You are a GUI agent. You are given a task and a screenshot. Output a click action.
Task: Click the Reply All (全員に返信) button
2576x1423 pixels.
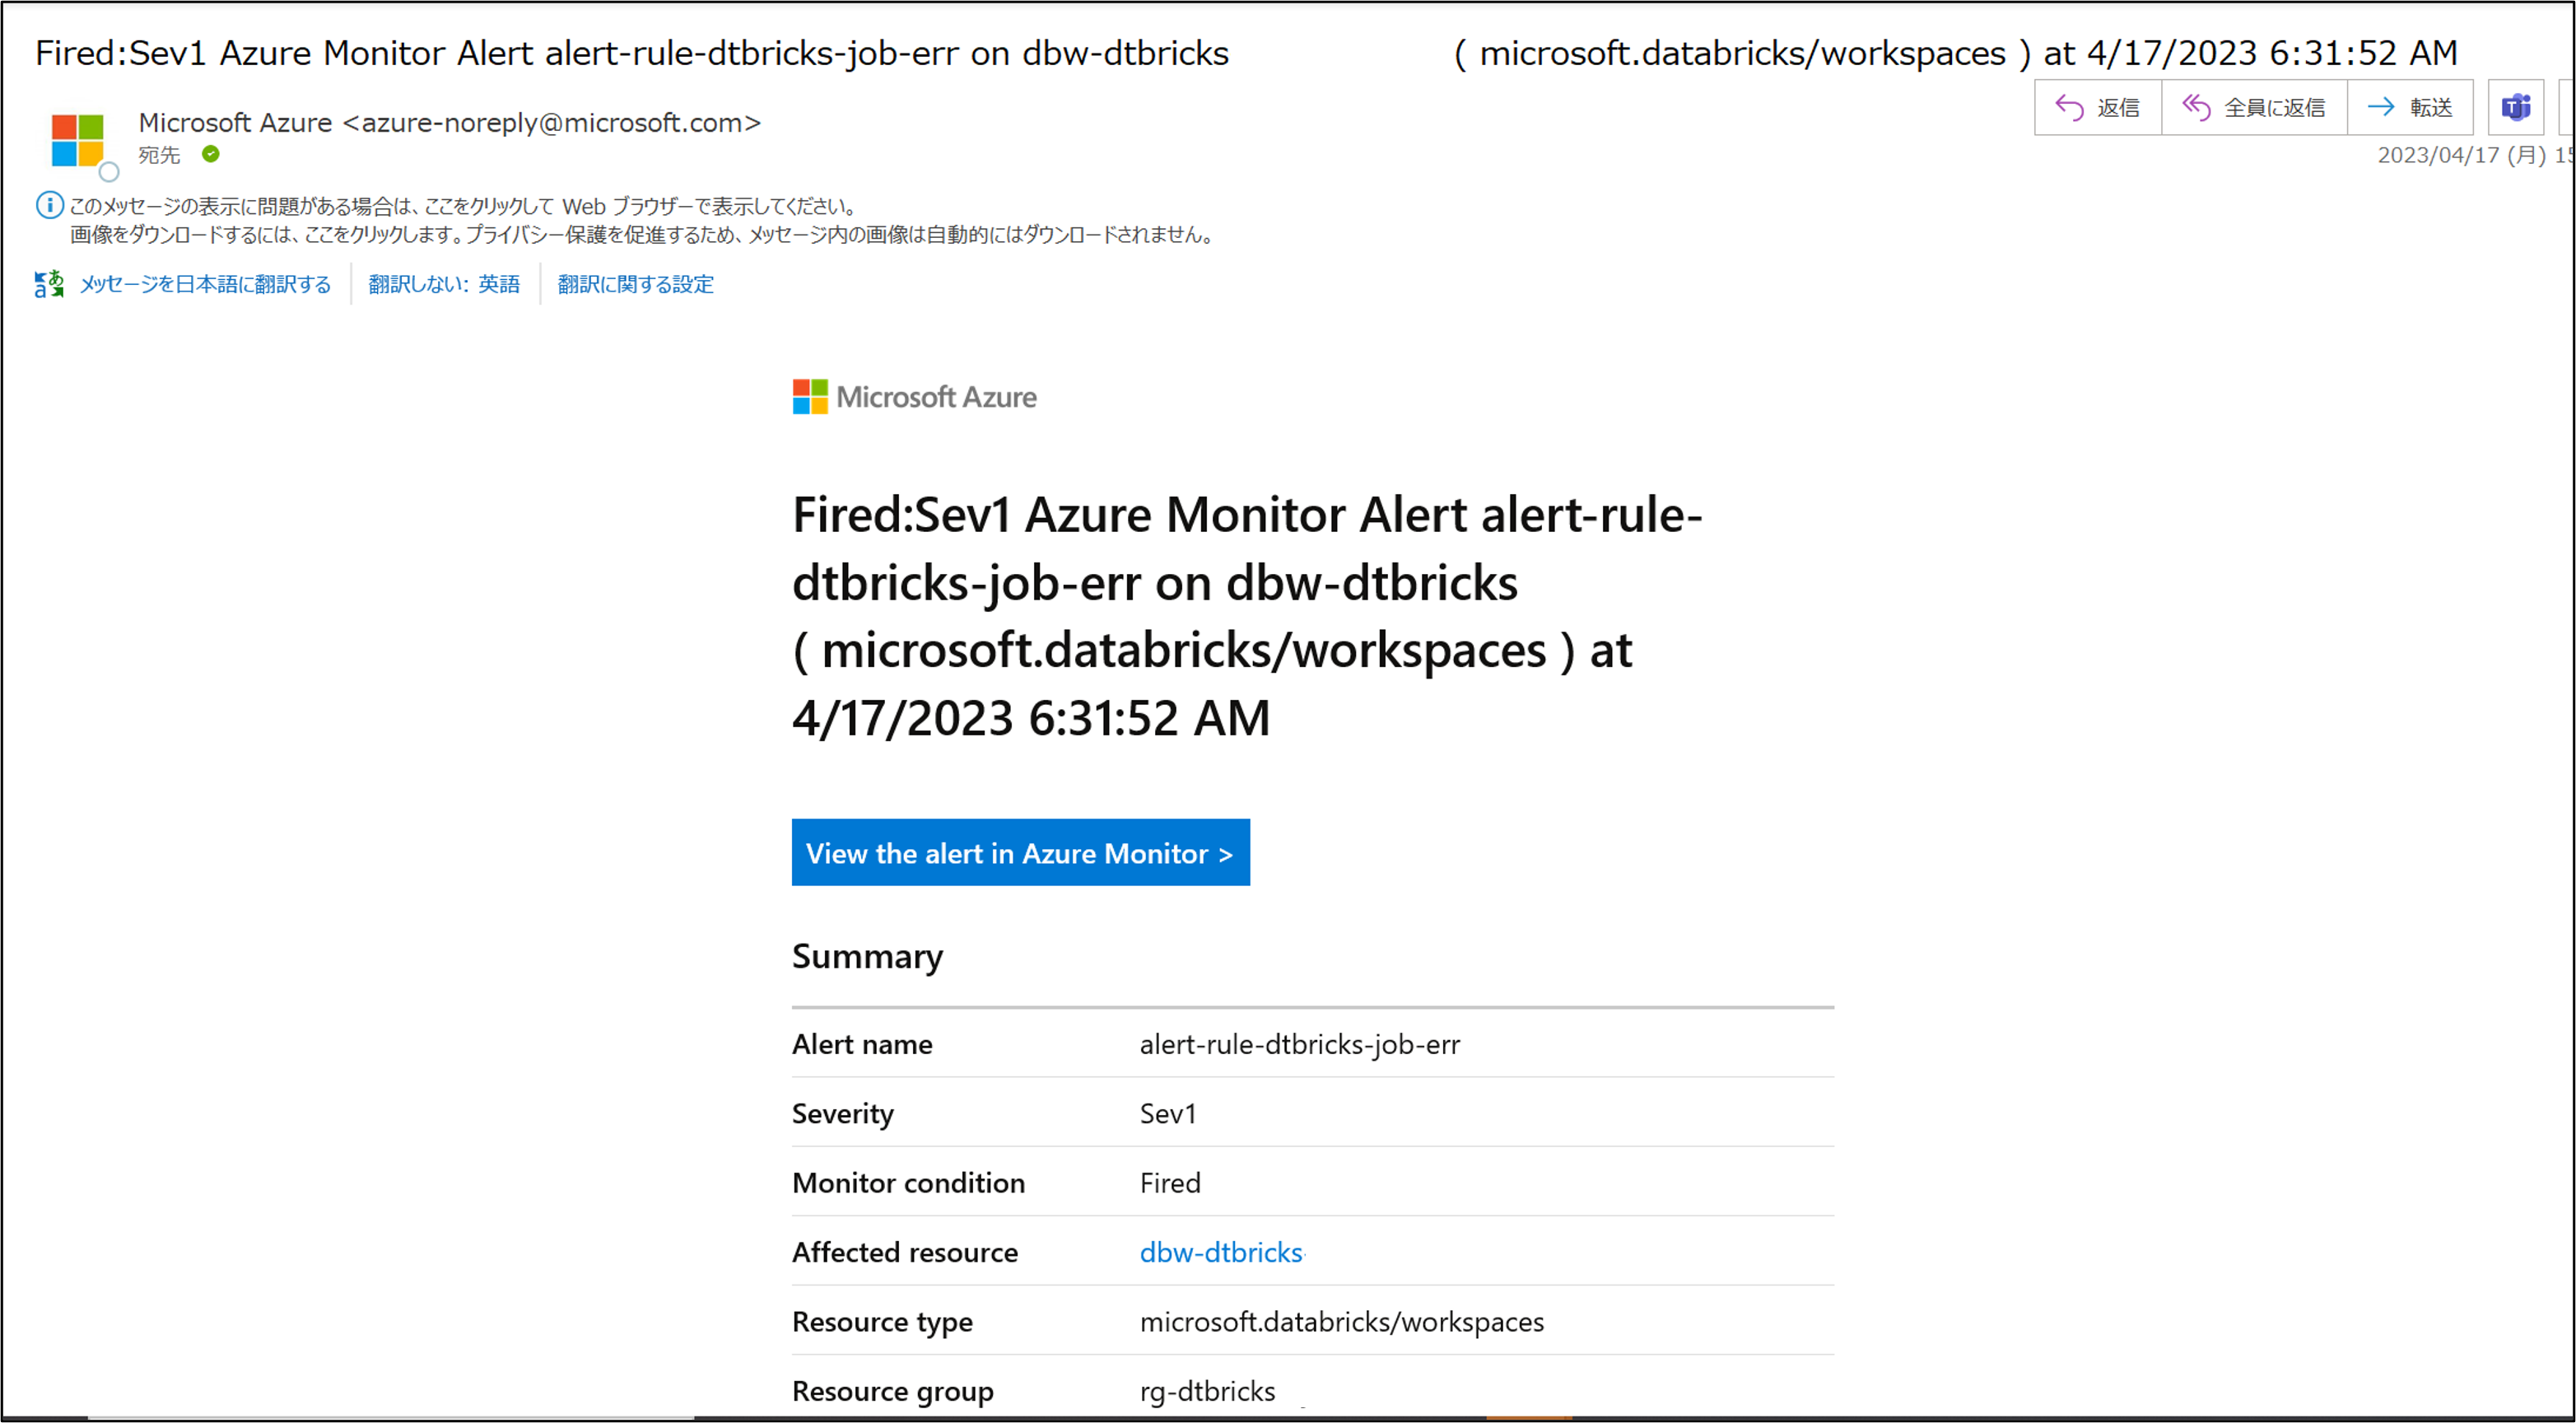pos(2254,107)
